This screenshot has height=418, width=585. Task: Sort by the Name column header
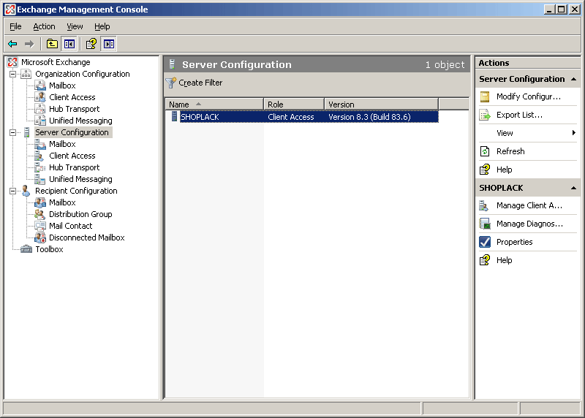pyautogui.click(x=214, y=104)
